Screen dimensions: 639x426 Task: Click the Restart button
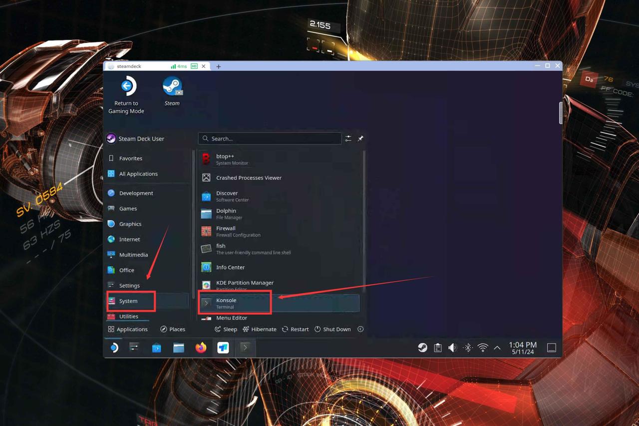point(296,329)
